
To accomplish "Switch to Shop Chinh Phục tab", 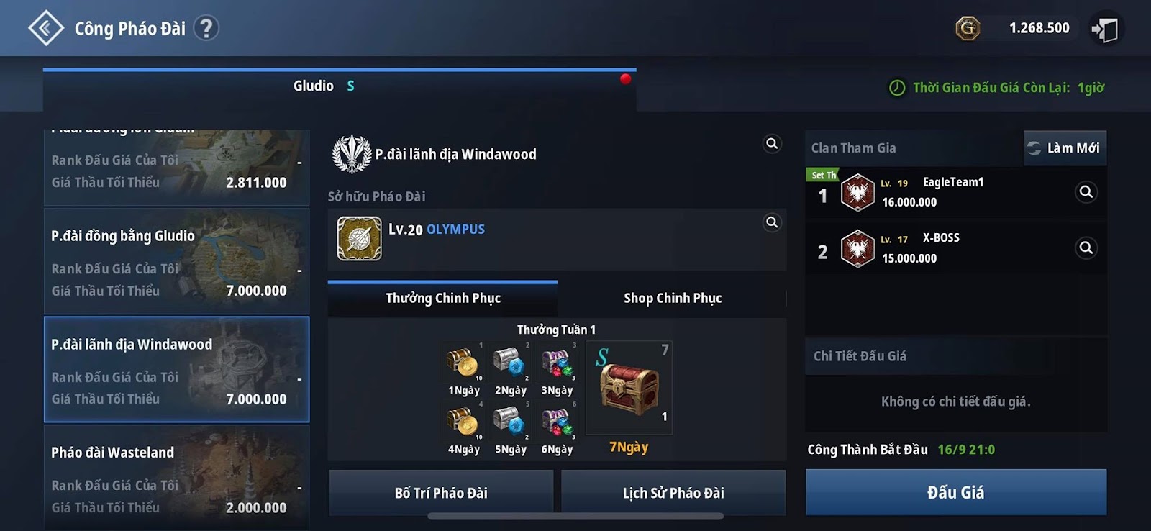I will click(x=673, y=298).
